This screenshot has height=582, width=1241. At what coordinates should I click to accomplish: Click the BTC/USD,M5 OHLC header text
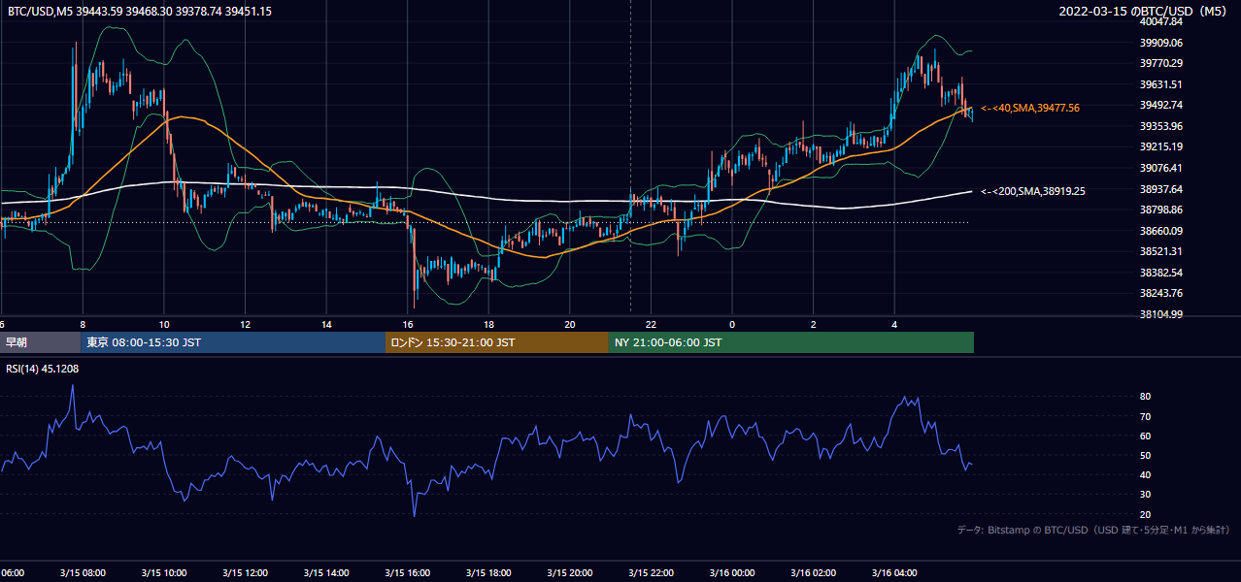140,11
